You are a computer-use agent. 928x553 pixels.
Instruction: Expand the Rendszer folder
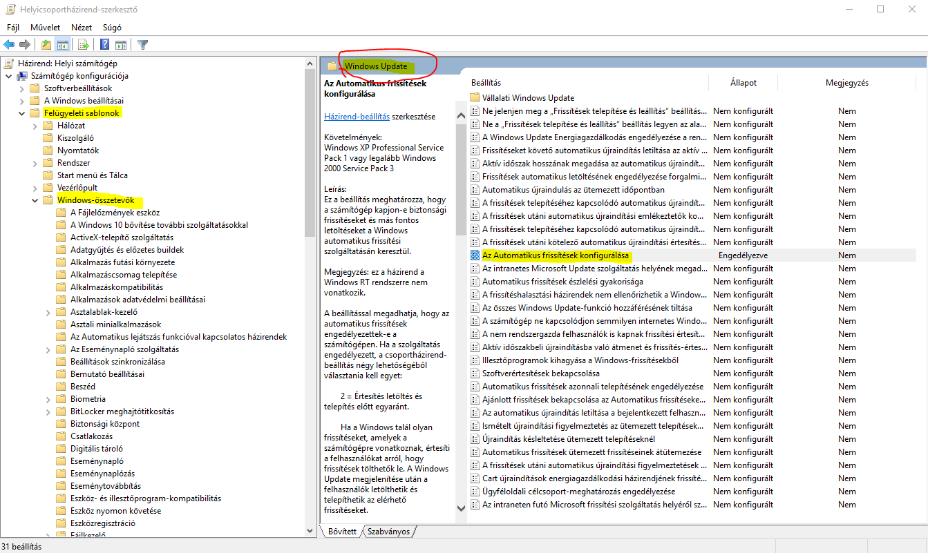pyautogui.click(x=35, y=163)
